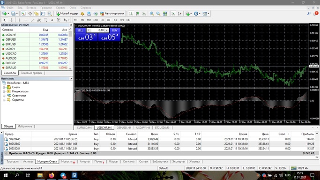Open the Strategy Tester icon

point(50,14)
